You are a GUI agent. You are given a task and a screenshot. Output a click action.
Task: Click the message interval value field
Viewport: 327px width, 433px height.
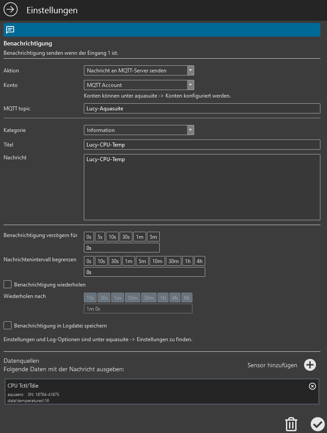click(144, 272)
